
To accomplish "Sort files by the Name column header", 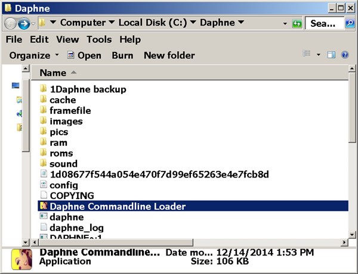I will coord(53,73).
